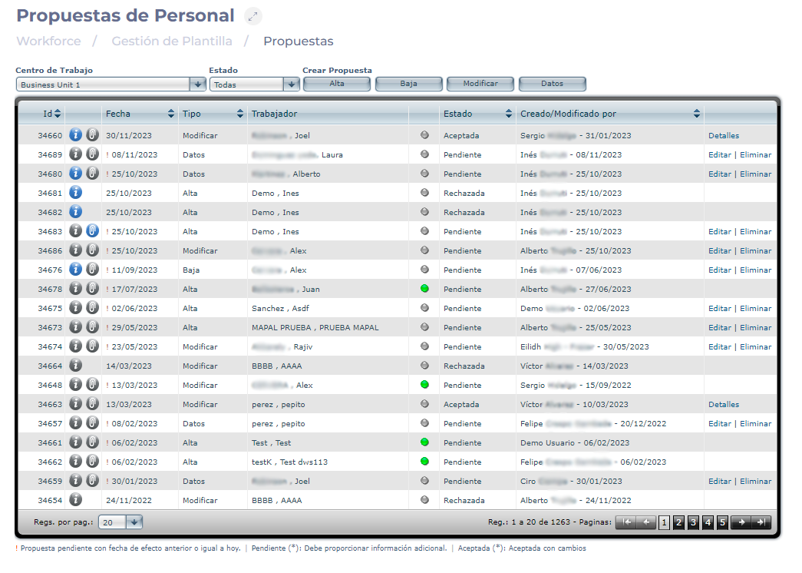Go to next page using arrow button
The height and width of the screenshot is (573, 802).
(x=741, y=522)
